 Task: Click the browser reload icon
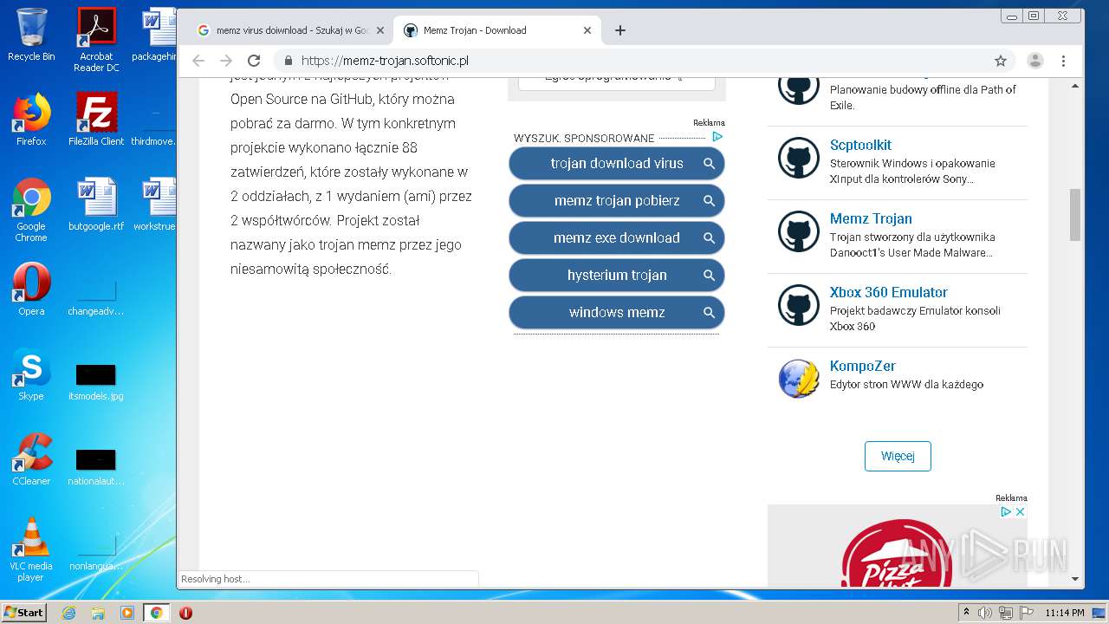tap(254, 61)
